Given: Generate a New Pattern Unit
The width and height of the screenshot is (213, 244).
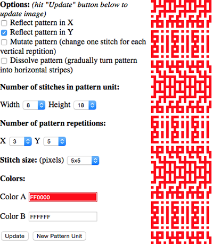Looking at the screenshot, I should point(59,236).
